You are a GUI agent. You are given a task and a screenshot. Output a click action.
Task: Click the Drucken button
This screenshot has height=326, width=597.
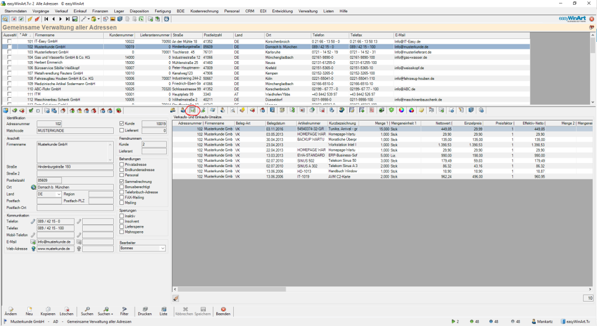[x=145, y=311]
